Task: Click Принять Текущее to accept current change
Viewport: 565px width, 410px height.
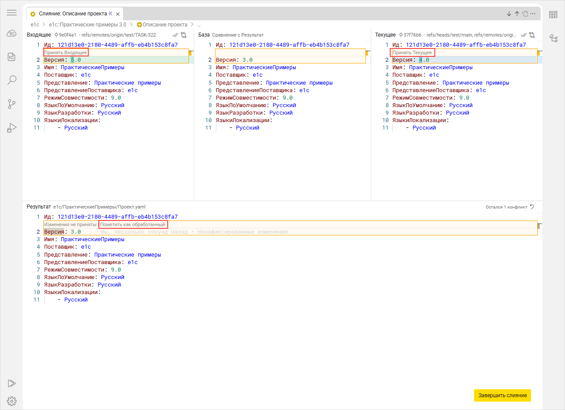Action: [x=412, y=52]
